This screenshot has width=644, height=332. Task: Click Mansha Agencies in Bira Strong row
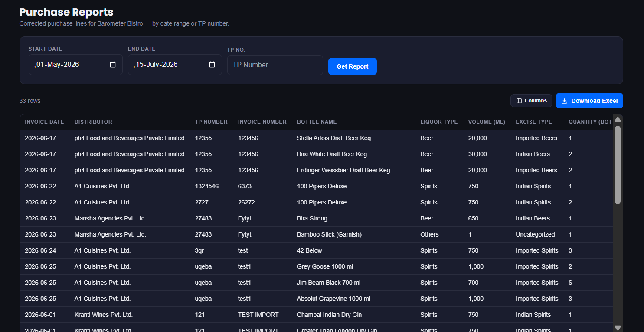(110, 218)
